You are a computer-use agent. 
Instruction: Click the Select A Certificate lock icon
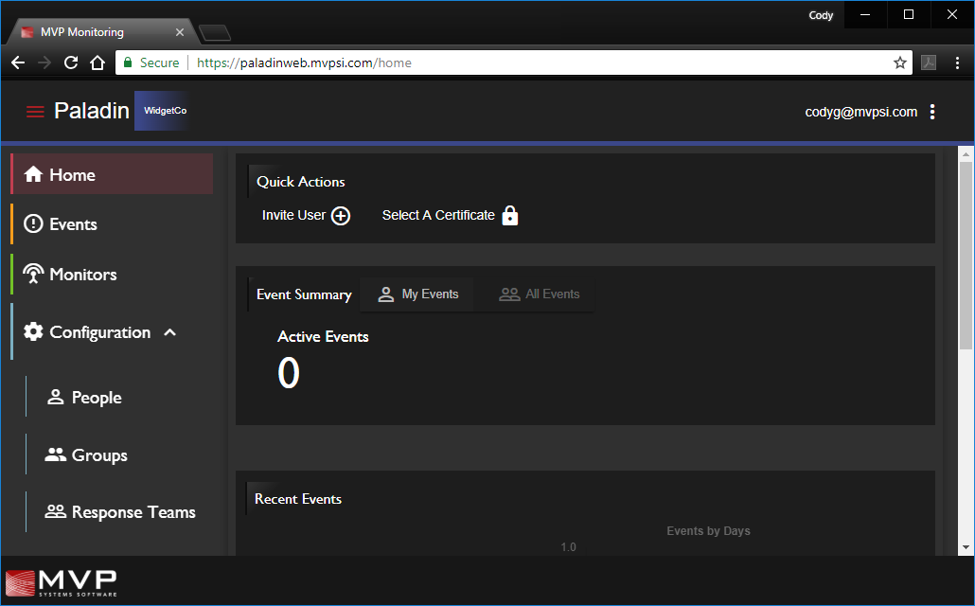[510, 215]
